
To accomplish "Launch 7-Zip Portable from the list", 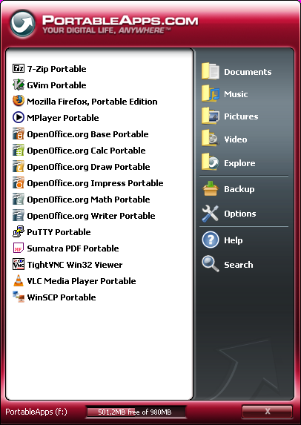I will tap(56, 69).
